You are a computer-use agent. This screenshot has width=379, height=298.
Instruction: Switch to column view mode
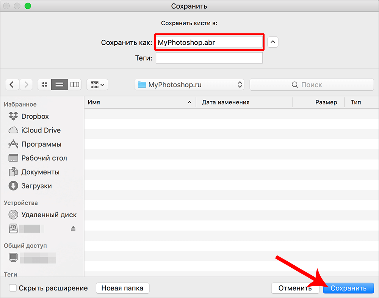75,85
